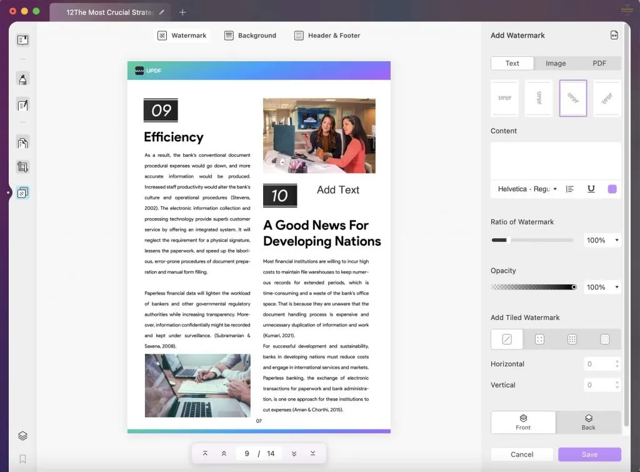The height and width of the screenshot is (472, 640).
Task: Click the Ratio of Watermark slider
Action: (x=532, y=240)
